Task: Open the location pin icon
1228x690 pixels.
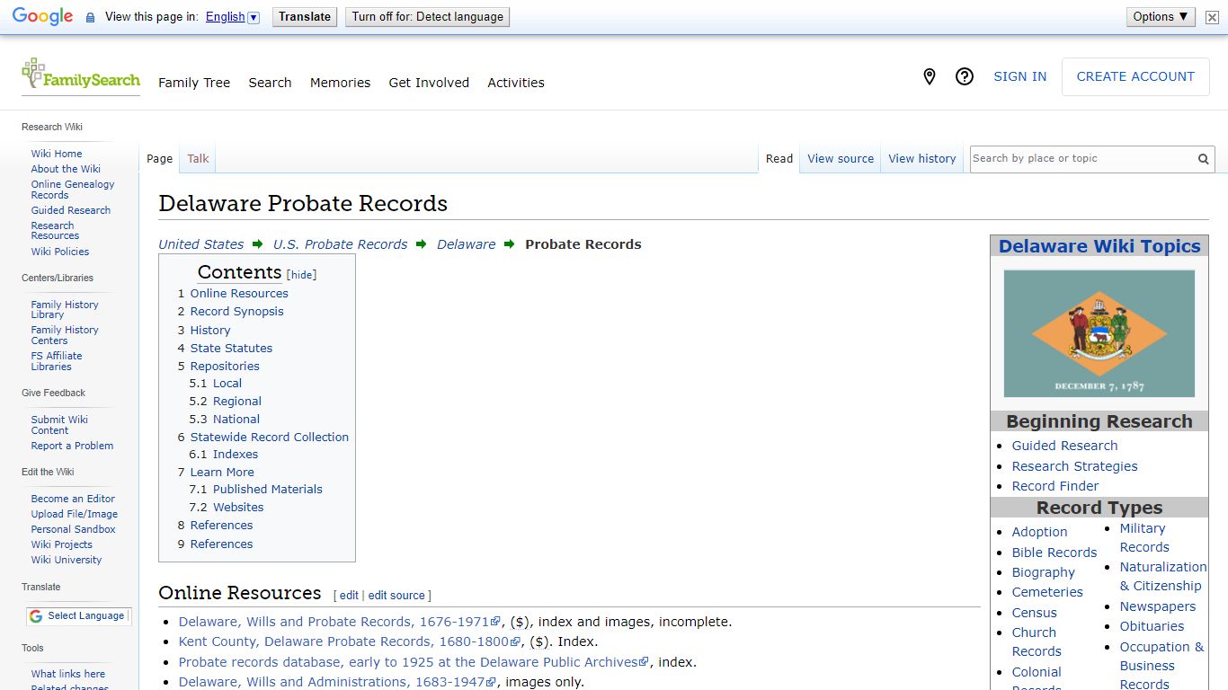Action: (930, 77)
